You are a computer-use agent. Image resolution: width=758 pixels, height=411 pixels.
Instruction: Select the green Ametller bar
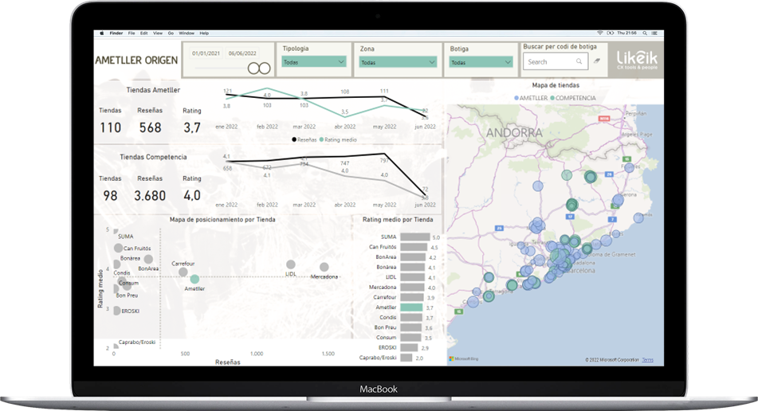[x=411, y=307]
